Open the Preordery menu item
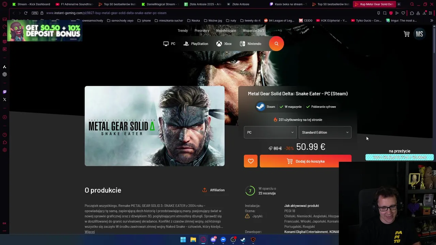The width and height of the screenshot is (436, 245). tap(202, 31)
